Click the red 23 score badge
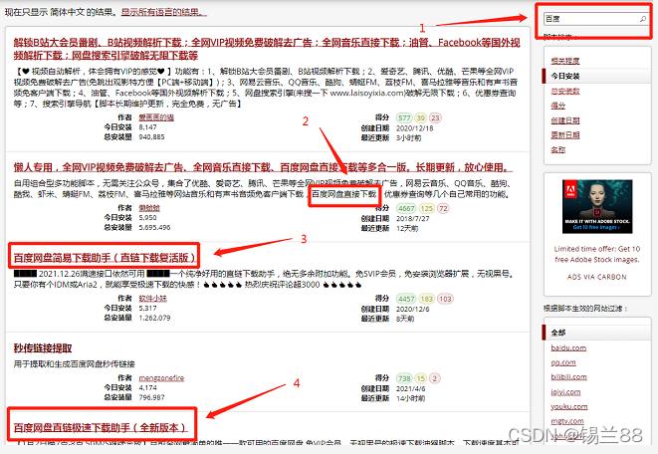Image resolution: width=658 pixels, height=454 pixels. (435, 117)
